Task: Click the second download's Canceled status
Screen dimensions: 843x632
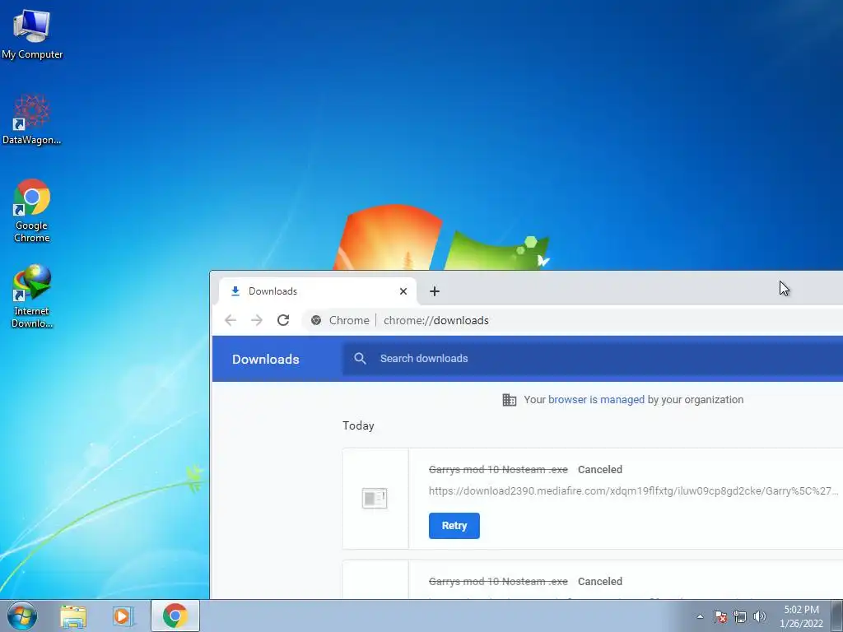Action: pyautogui.click(x=600, y=582)
